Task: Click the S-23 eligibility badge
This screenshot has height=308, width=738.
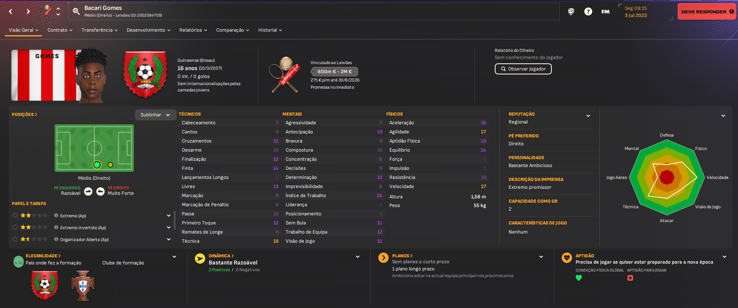Action: pos(19,262)
